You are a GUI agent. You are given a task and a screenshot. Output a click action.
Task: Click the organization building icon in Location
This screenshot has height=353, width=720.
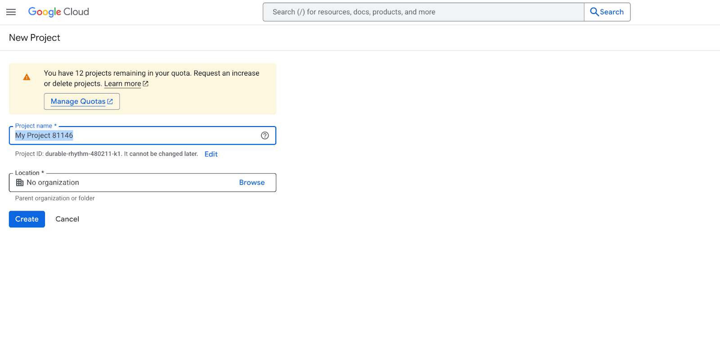point(20,183)
